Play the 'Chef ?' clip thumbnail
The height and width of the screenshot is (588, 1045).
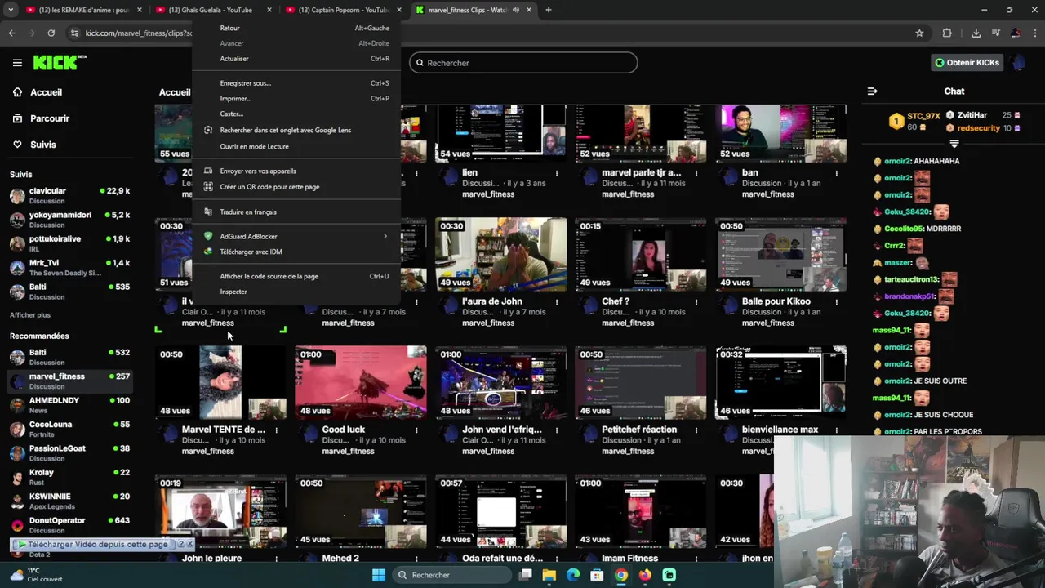tap(641, 254)
